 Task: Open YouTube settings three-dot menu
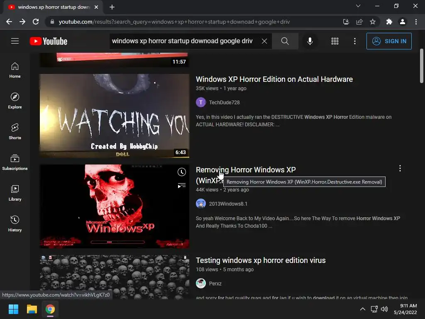point(355,41)
